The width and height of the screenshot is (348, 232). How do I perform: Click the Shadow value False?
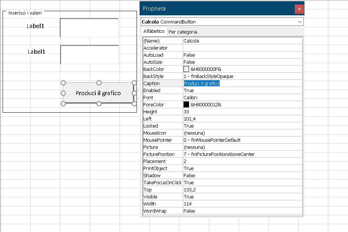tap(242, 176)
